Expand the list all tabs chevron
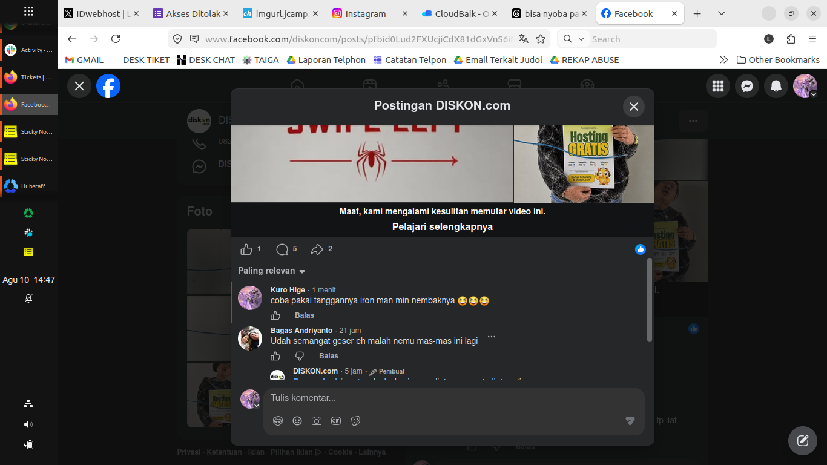827x465 pixels. pyautogui.click(x=722, y=13)
